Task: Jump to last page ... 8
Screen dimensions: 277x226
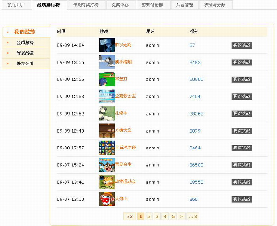Action: [x=193, y=216]
